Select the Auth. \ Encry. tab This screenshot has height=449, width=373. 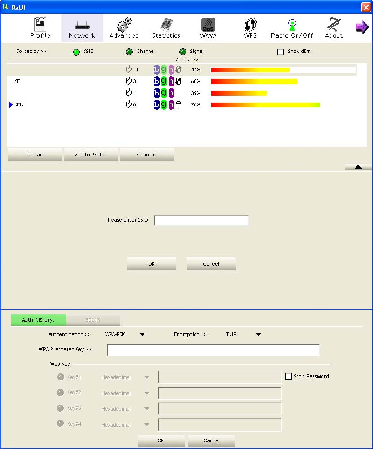[38, 320]
